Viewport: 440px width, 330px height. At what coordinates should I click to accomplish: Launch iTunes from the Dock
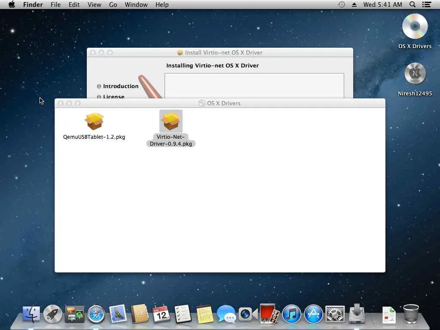pyautogui.click(x=291, y=314)
